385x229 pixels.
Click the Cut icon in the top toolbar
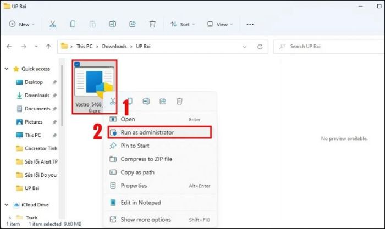[53, 24]
